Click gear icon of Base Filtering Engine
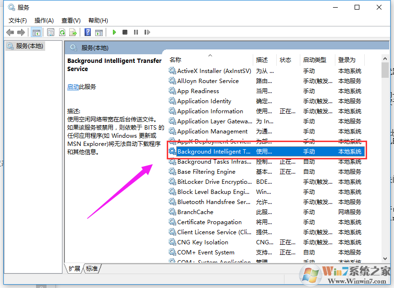 point(172,171)
